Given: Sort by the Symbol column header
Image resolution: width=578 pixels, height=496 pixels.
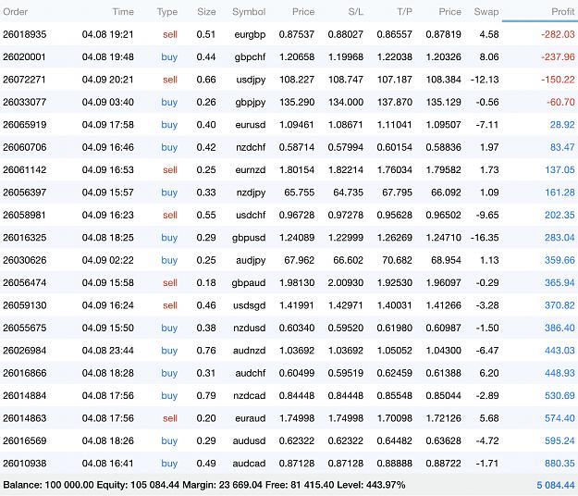Looking at the screenshot, I should click(249, 12).
